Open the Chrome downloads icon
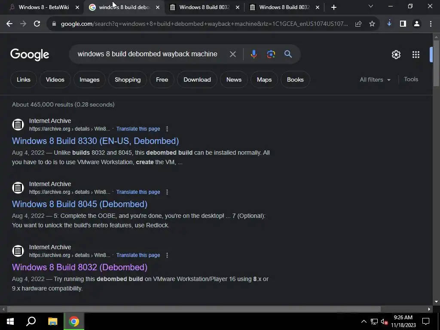This screenshot has width=440, height=330. 389,24
